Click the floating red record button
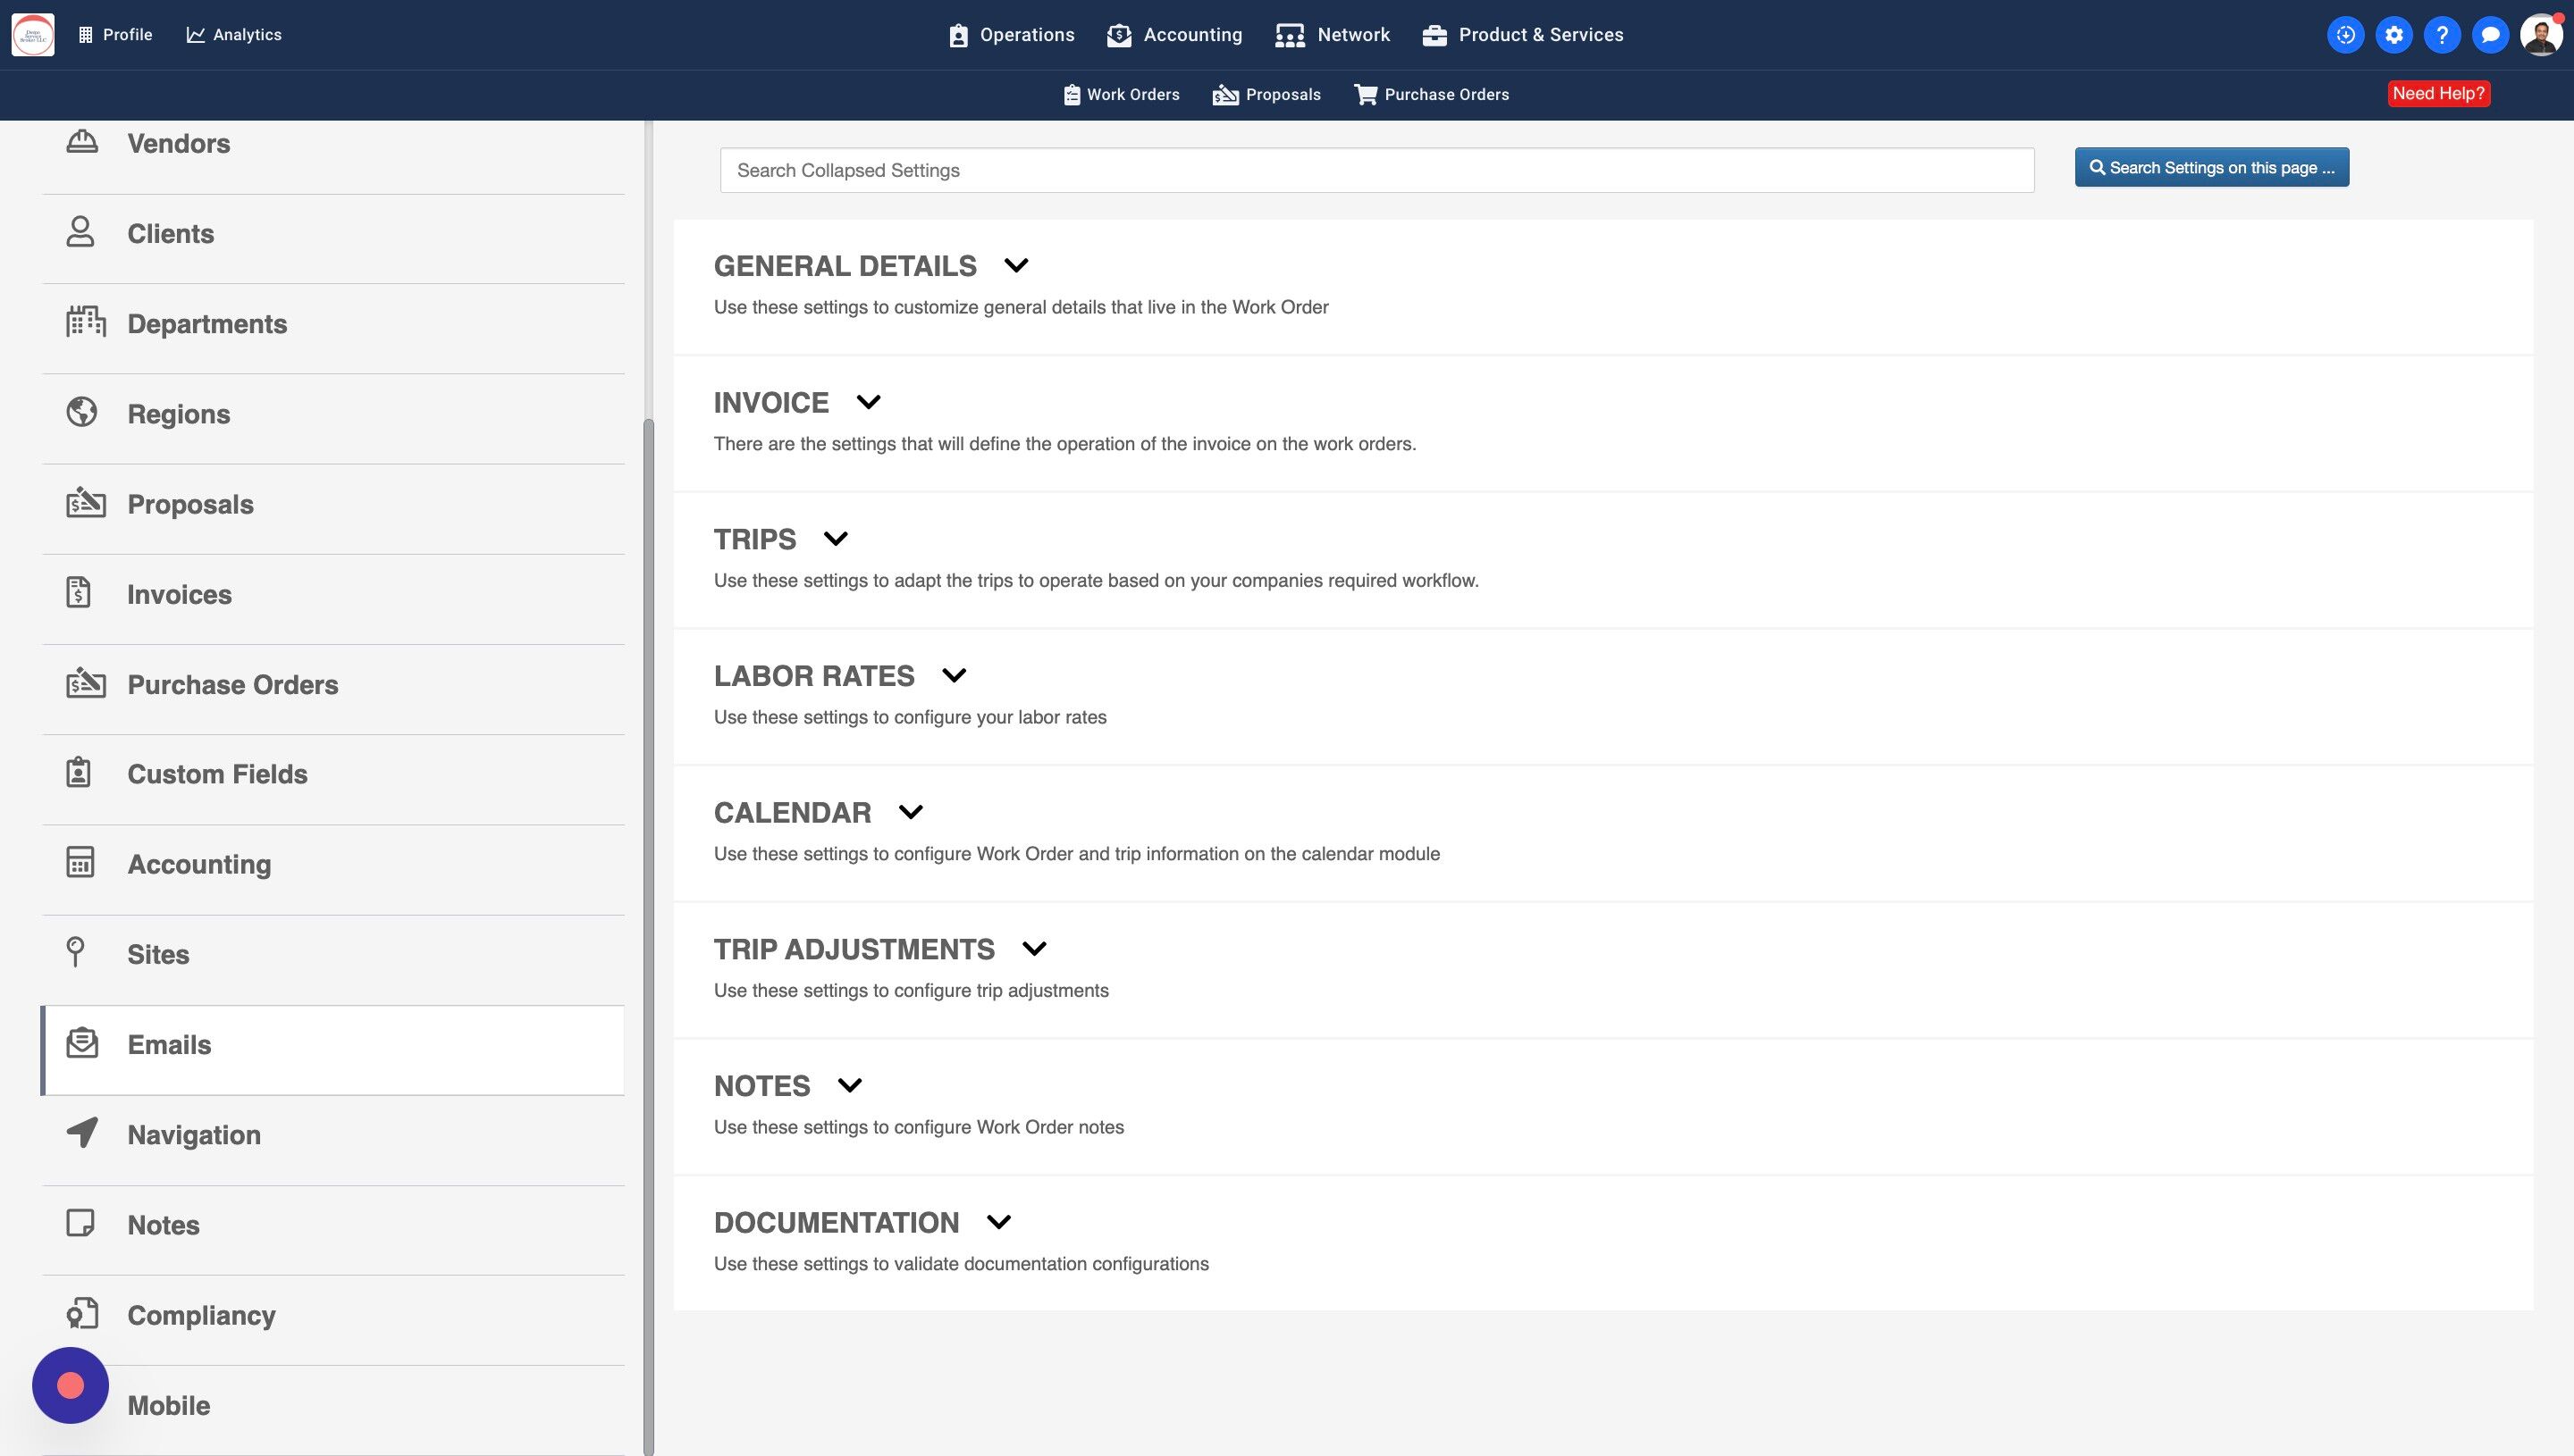This screenshot has height=1456, width=2574. (x=70, y=1385)
